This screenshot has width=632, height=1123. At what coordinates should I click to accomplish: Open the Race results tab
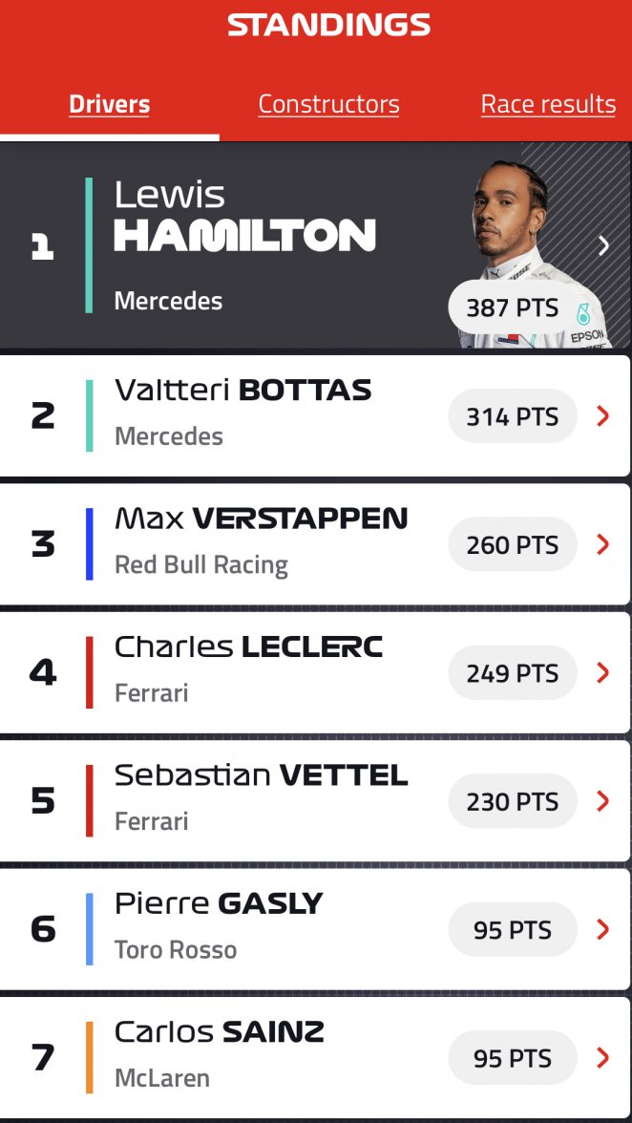(548, 104)
